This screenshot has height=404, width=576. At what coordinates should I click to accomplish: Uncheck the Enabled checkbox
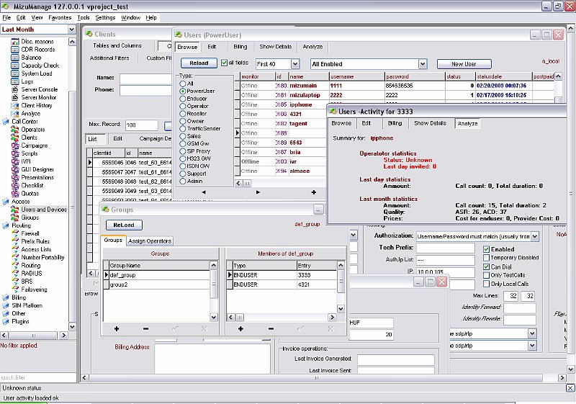click(x=487, y=249)
